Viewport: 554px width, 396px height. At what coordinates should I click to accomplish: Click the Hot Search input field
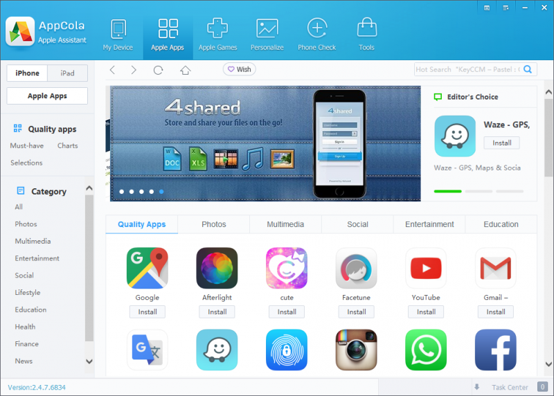(x=468, y=69)
